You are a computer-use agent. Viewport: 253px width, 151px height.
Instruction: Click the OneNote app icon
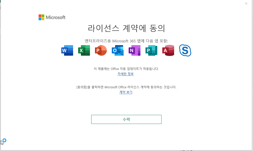click(134, 50)
